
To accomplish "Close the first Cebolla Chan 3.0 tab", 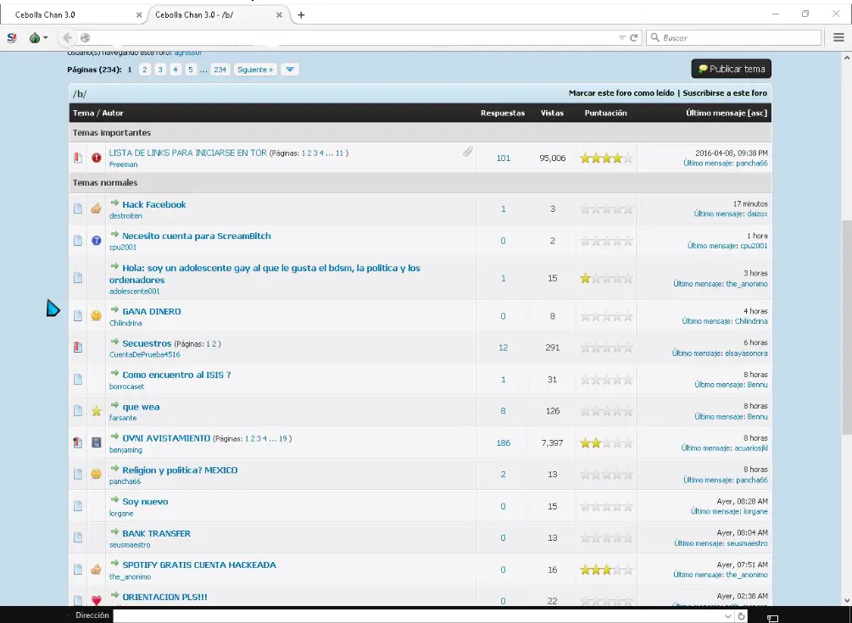I will [139, 14].
